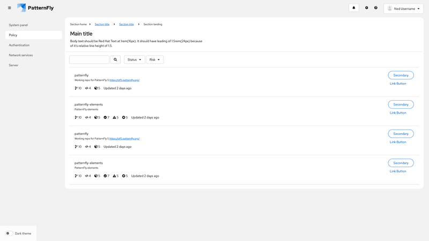The image size is (429, 241).
Task: Click the hamburger menu icon
Action: click(x=9, y=8)
